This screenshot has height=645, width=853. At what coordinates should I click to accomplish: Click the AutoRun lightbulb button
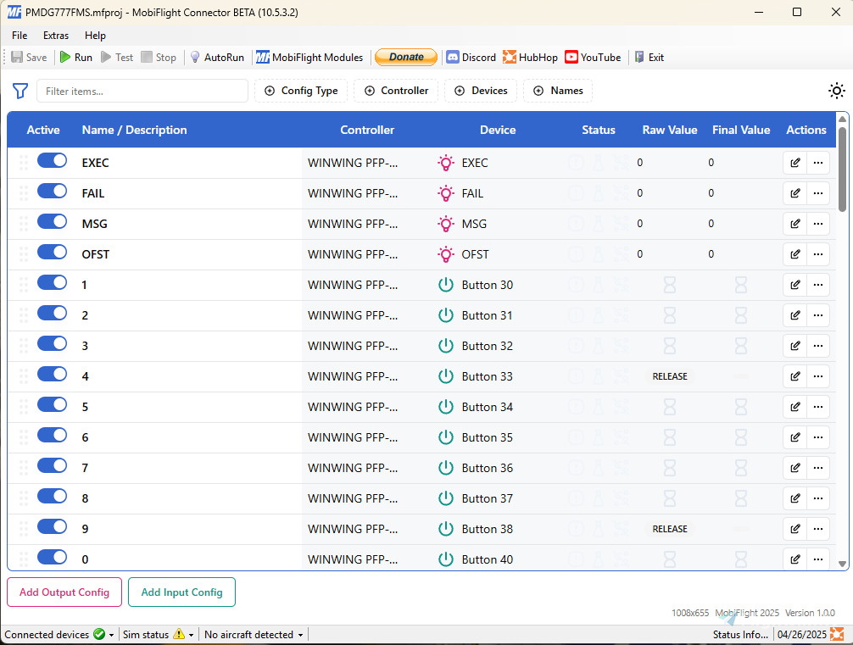point(195,58)
